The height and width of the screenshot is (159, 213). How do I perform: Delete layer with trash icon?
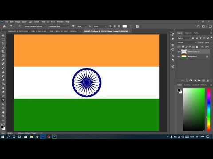coord(208,80)
